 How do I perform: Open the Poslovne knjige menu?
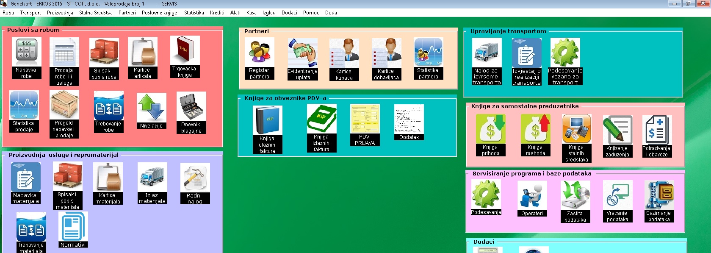[159, 13]
